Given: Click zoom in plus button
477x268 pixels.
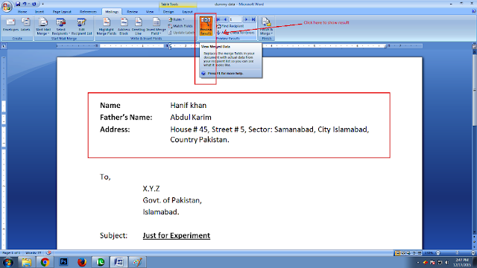Looking at the screenshot, I should [x=473, y=253].
